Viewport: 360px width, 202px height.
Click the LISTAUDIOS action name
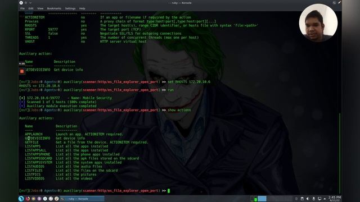pyautogui.click(x=35, y=166)
